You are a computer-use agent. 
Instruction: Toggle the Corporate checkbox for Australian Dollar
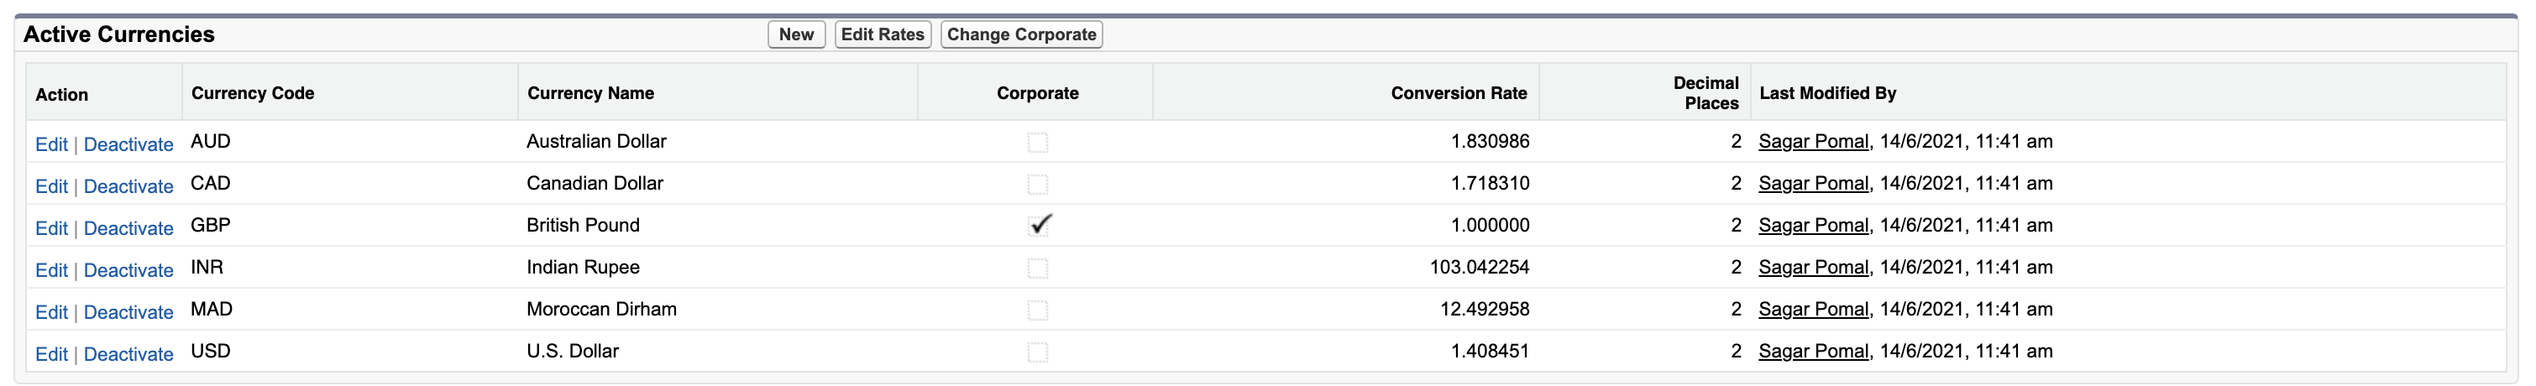pyautogui.click(x=1036, y=143)
